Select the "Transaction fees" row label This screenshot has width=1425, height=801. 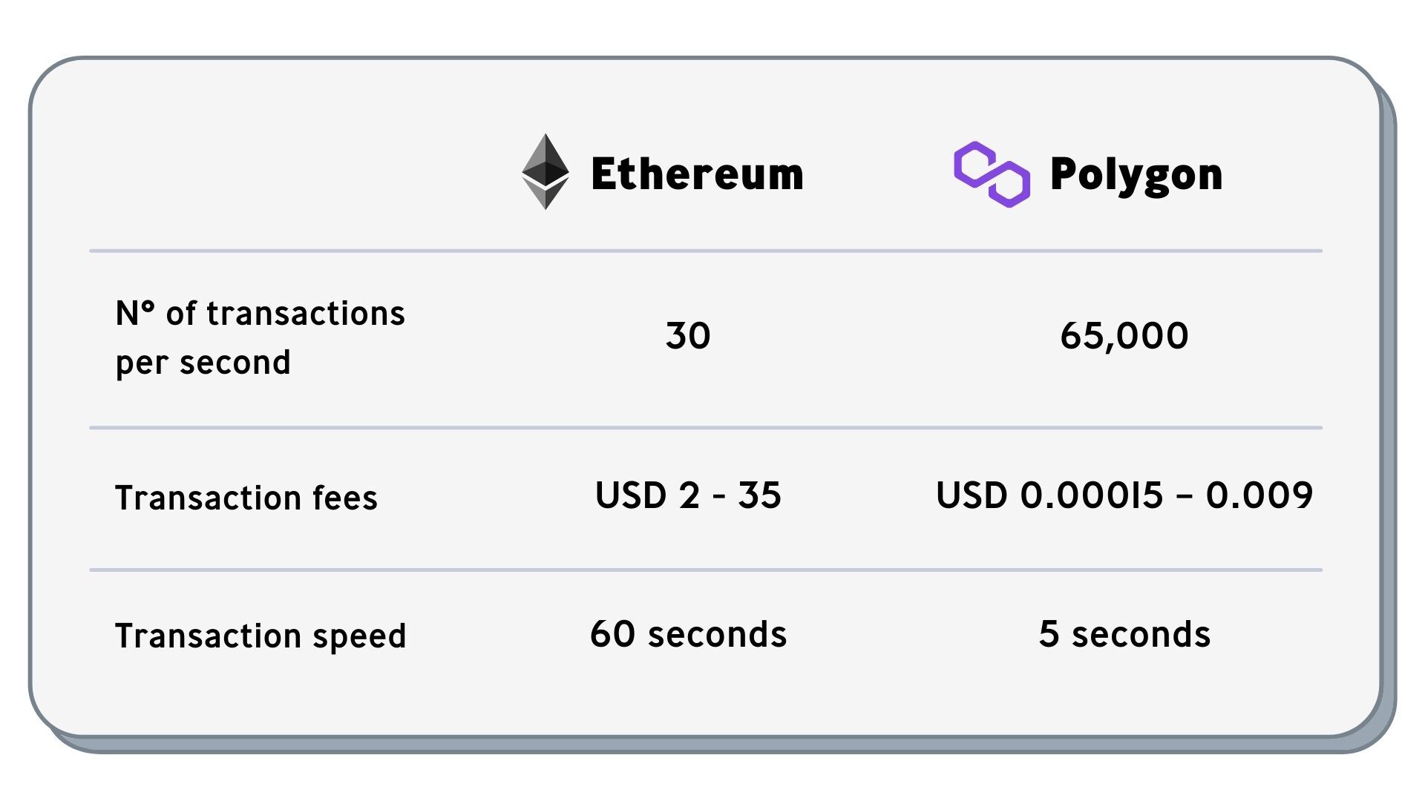coord(246,498)
